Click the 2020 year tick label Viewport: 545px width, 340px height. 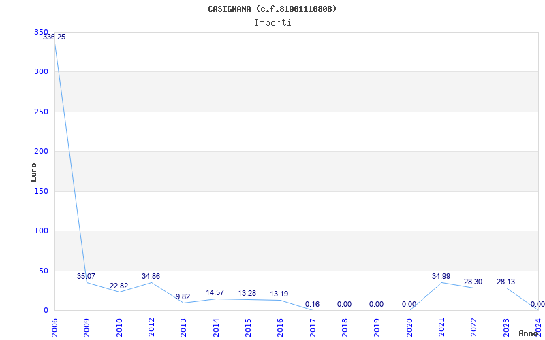coord(409,328)
